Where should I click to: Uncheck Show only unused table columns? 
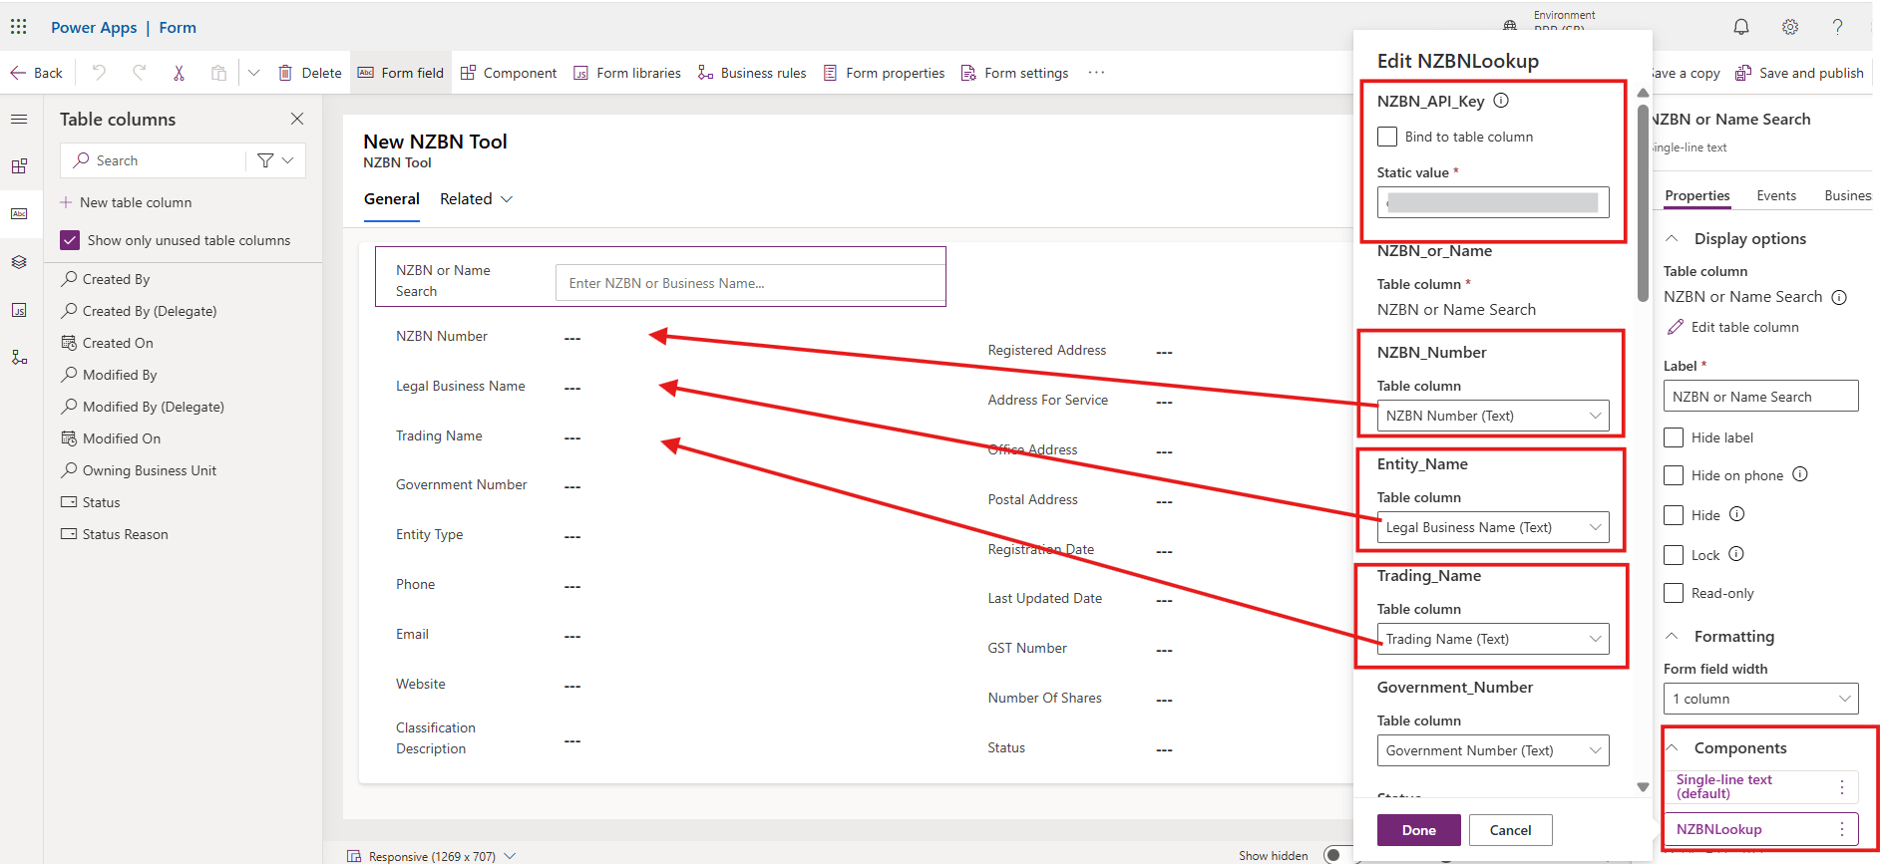pyautogui.click(x=70, y=240)
